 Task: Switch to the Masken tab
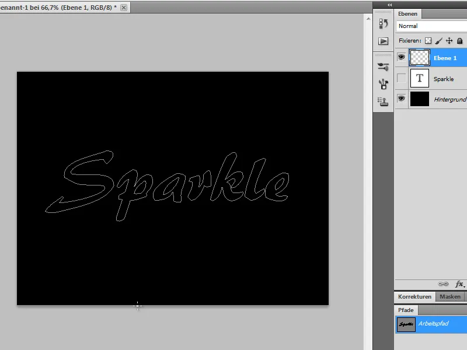coord(450,297)
